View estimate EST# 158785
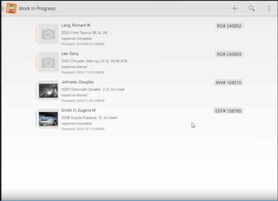 [228, 111]
